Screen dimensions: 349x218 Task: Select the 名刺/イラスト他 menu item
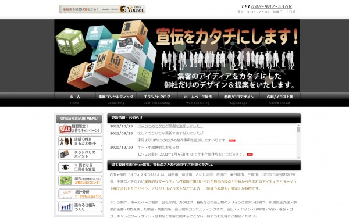pyautogui.click(x=280, y=99)
